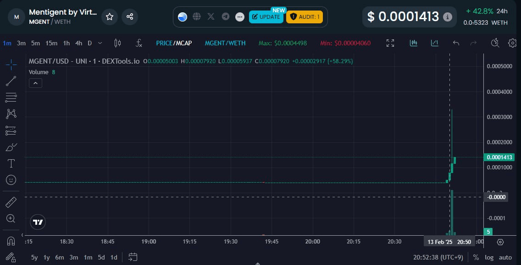Open axis settings hexagon icon bottom right
The width and height of the screenshot is (521, 265).
(x=500, y=242)
